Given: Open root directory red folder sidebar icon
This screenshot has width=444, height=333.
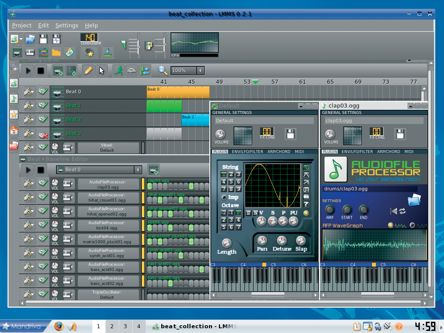Looking at the screenshot, I should point(13,146).
